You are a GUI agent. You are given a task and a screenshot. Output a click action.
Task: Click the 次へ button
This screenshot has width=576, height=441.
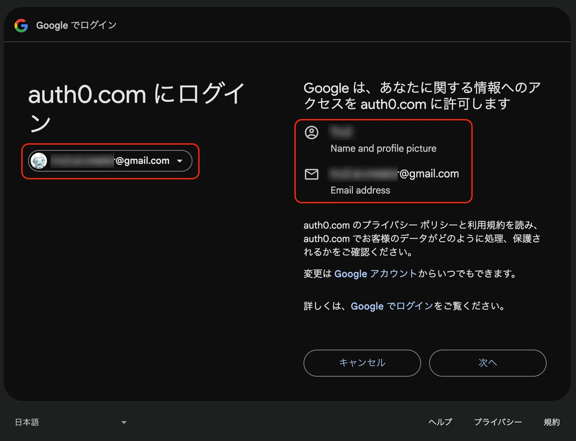click(x=488, y=363)
